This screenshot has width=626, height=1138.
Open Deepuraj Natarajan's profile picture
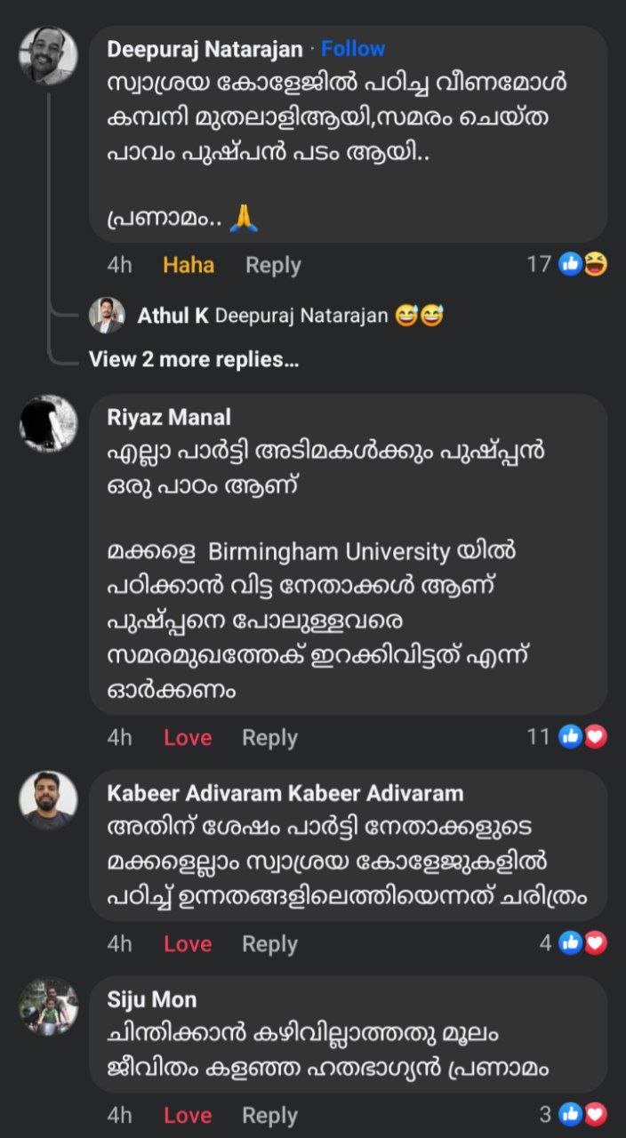tap(48, 55)
